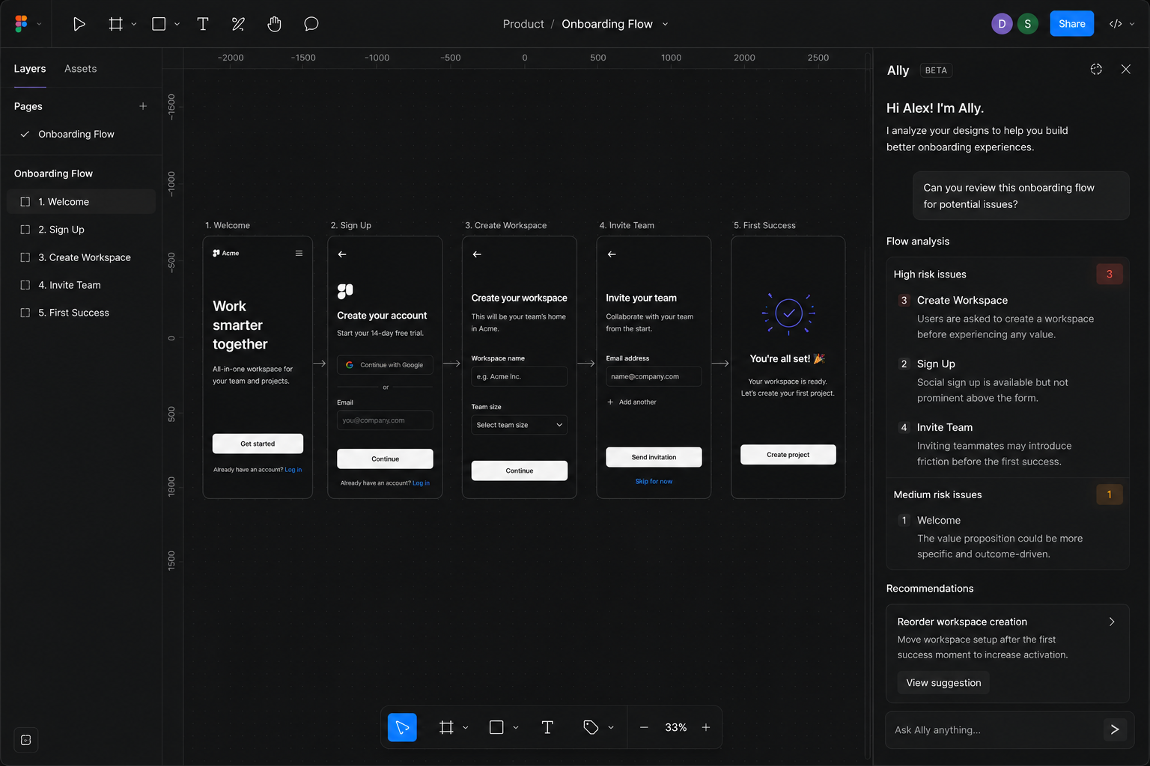Open avatar S collaborator
Screen dimensions: 1150x766
(1027, 24)
